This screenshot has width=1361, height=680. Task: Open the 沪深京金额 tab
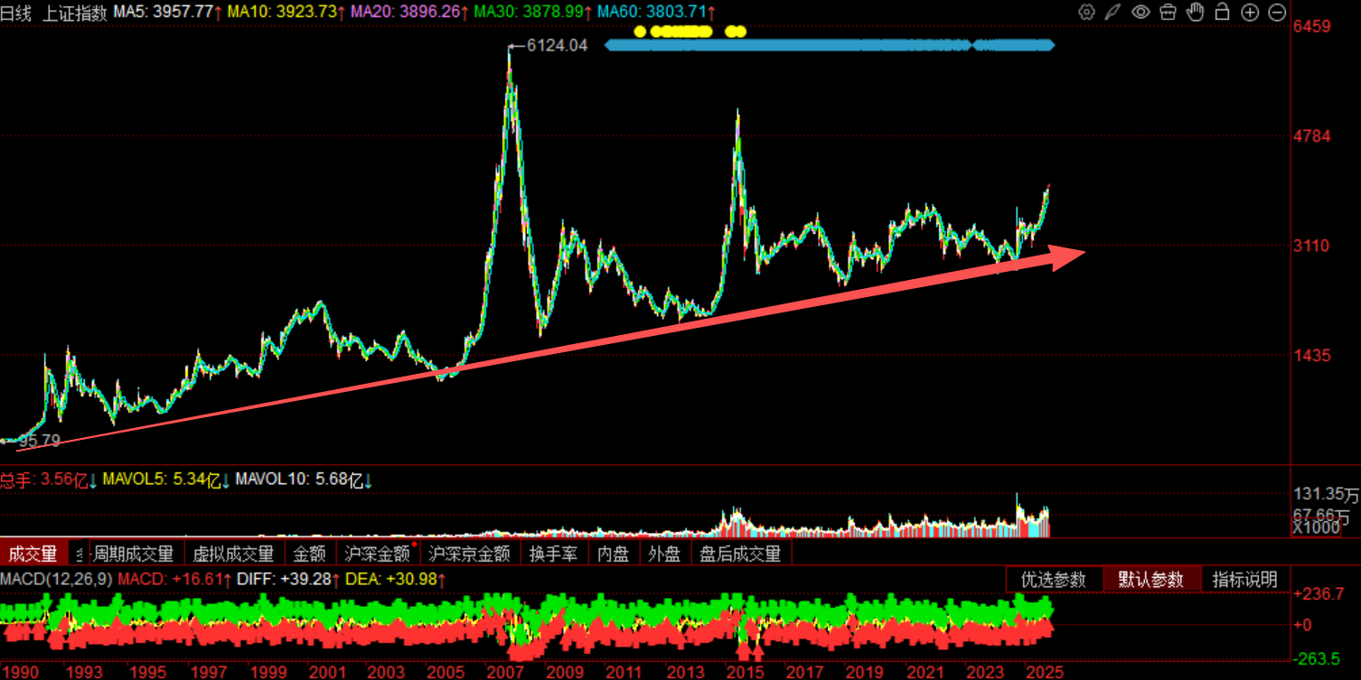(x=469, y=554)
